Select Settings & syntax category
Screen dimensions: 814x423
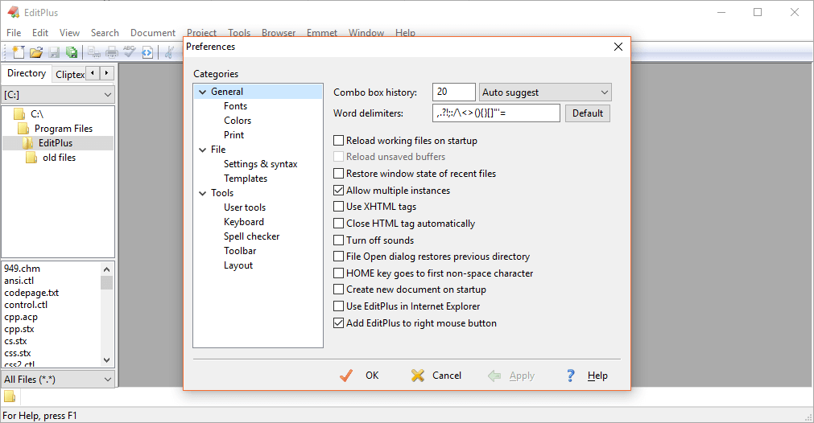click(260, 164)
